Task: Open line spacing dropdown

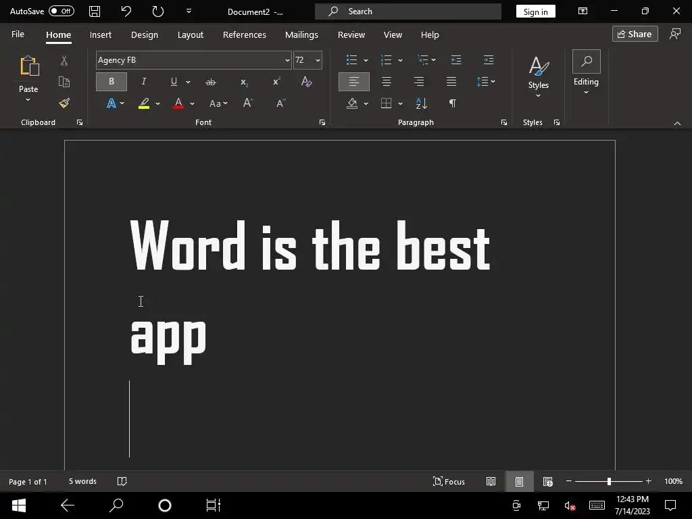Action: [486, 82]
